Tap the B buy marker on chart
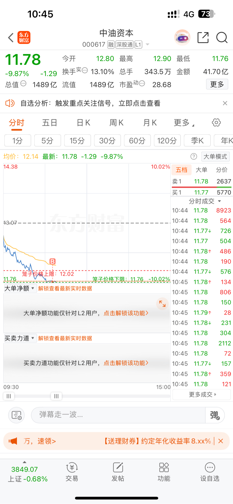Viewport: 233px width, 504px height. [52, 261]
